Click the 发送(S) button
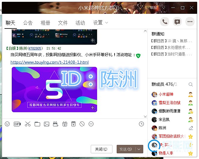This screenshot has height=159, width=199. [x=126, y=149]
